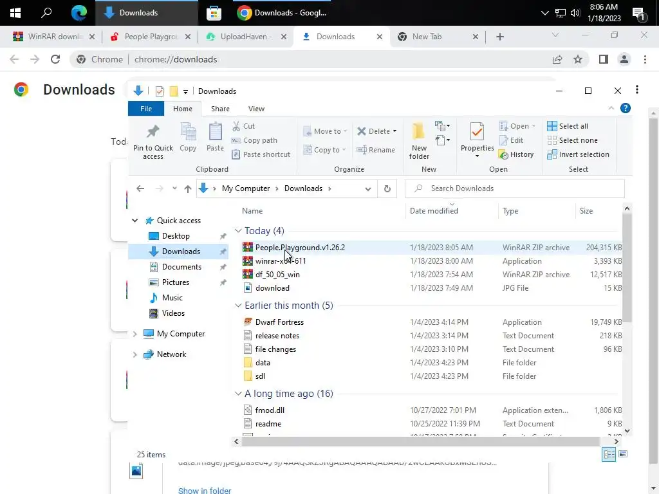Open Delete dropdown arrow
Viewport: 659px width, 494px height.
pos(394,131)
